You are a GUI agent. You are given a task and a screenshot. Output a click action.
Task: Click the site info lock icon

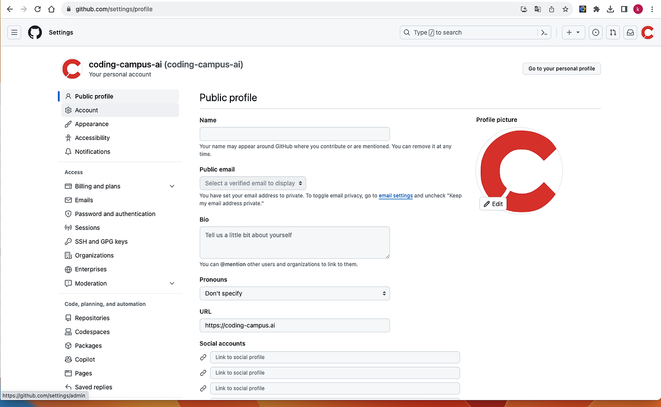click(x=69, y=9)
